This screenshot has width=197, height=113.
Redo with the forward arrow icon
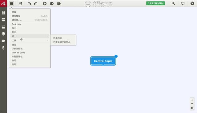[x=36, y=3]
